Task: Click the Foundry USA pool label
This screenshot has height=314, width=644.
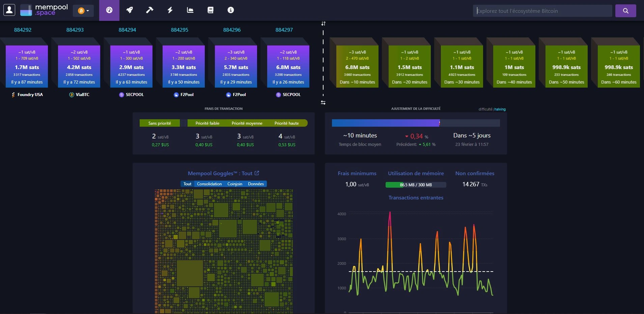Action: 27,95
